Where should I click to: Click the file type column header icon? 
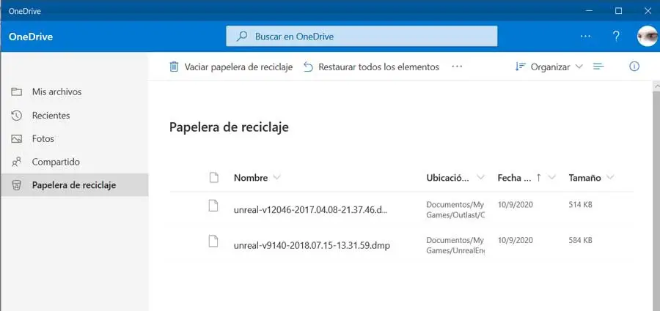point(214,178)
